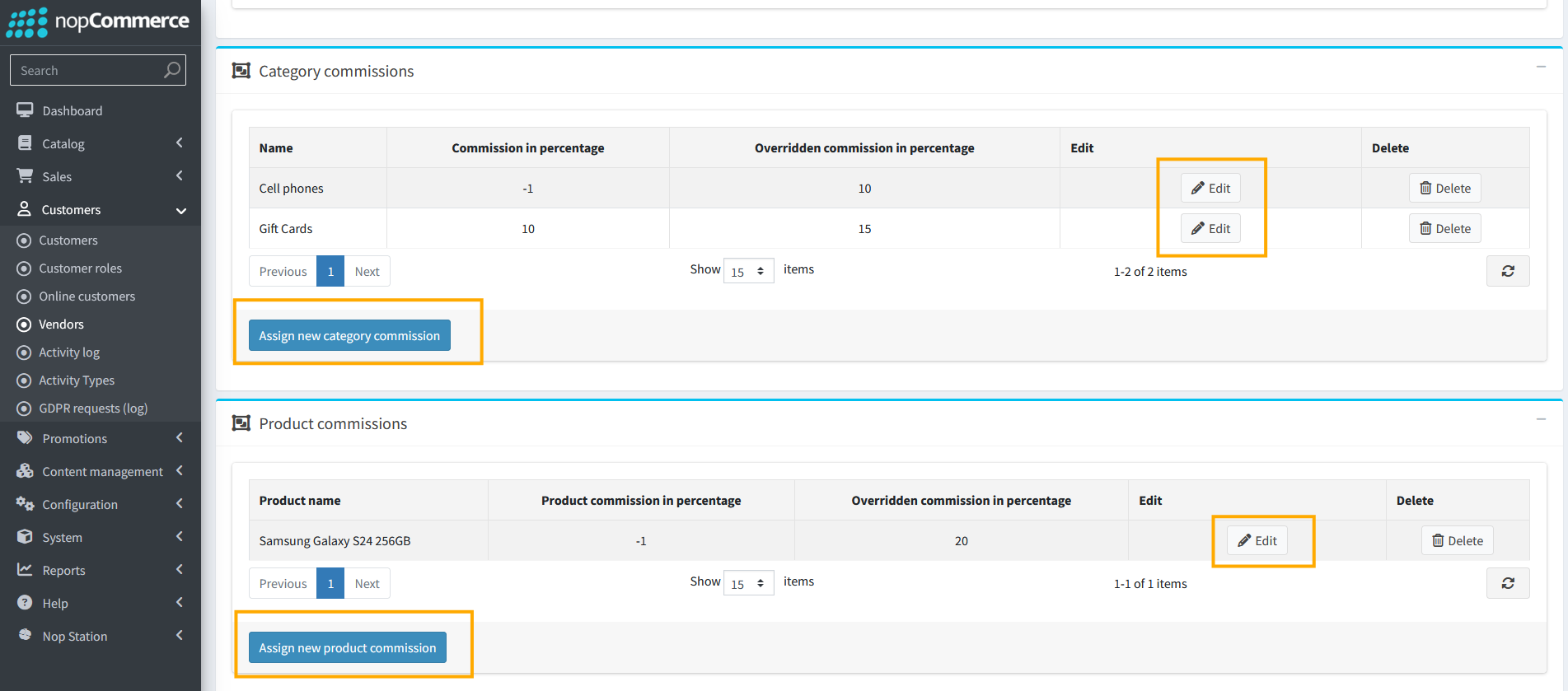Click Previous in product commissions pager

[283, 584]
